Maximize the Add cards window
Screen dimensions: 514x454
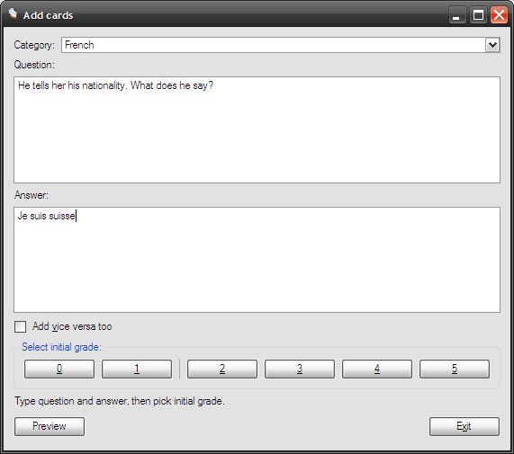pos(478,15)
